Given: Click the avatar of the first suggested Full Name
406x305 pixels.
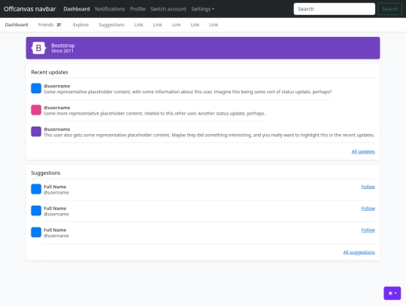Looking at the screenshot, I should (36, 189).
